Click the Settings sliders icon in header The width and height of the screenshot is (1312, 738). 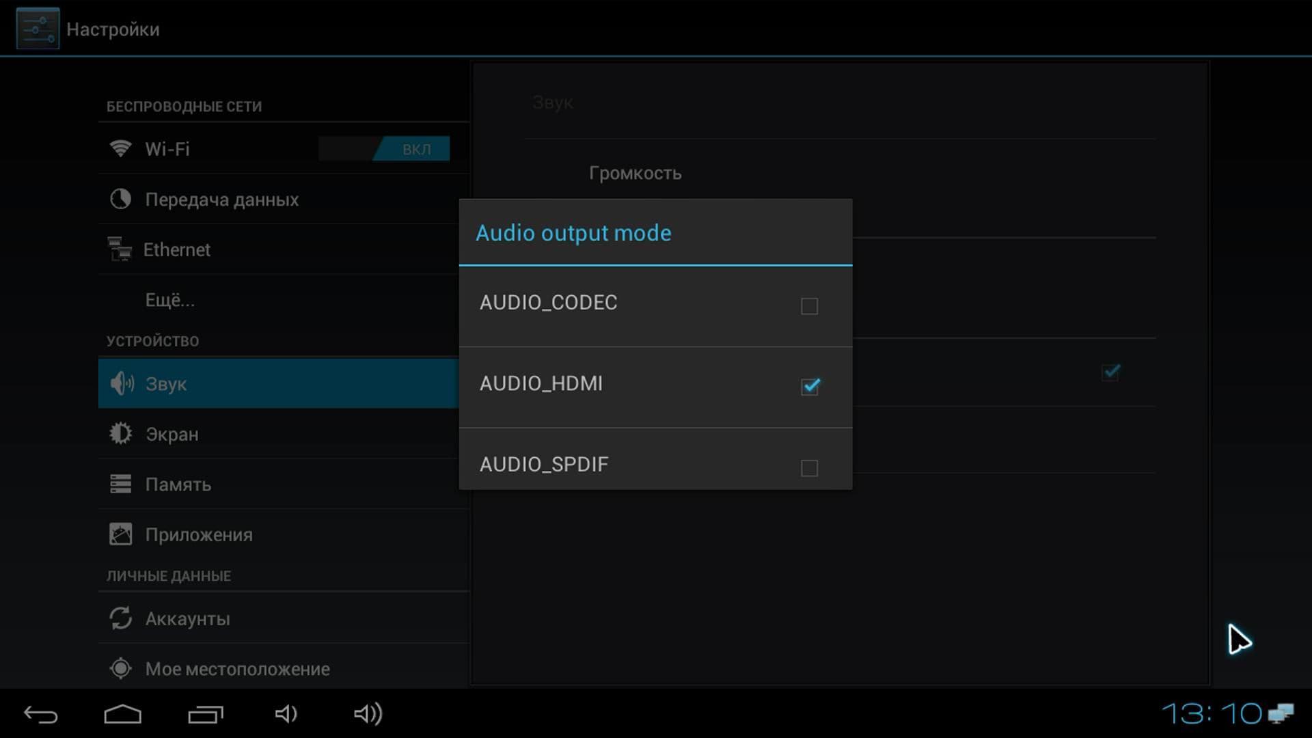38,29
